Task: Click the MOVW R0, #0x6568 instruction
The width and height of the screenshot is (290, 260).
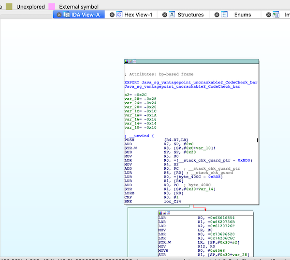Action: tap(191, 250)
